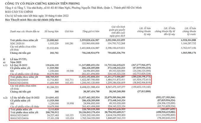The height and width of the screenshot is (123, 201).
Task: Select the Lỗ lũy kế đến Quý II-2022 row
Action: pyautogui.click(x=26, y=97)
